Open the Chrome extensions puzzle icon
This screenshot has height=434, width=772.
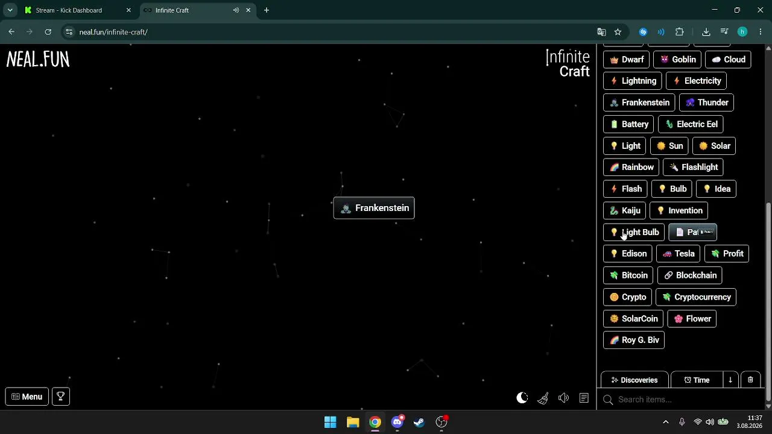point(680,32)
